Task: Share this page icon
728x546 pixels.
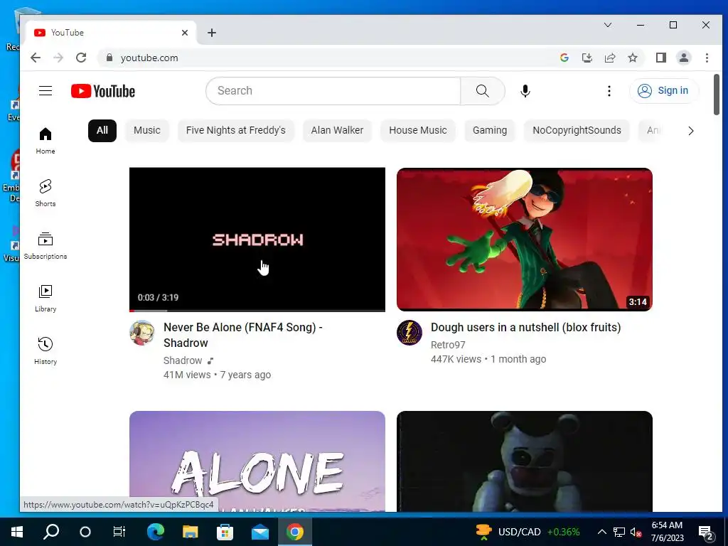Action: [x=610, y=58]
